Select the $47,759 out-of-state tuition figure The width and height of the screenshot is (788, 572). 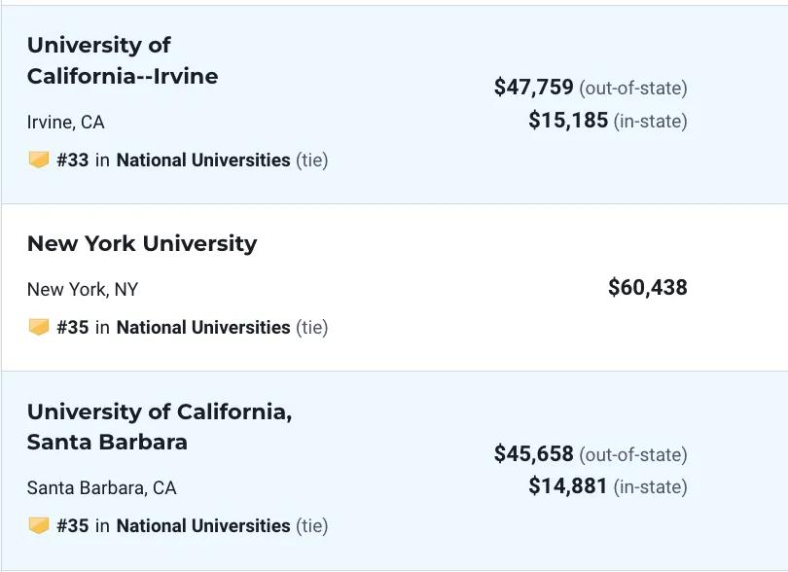pos(534,87)
